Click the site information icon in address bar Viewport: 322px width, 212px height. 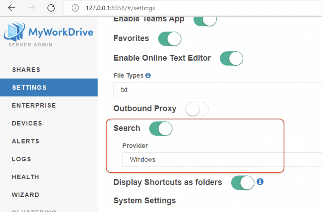coord(75,8)
